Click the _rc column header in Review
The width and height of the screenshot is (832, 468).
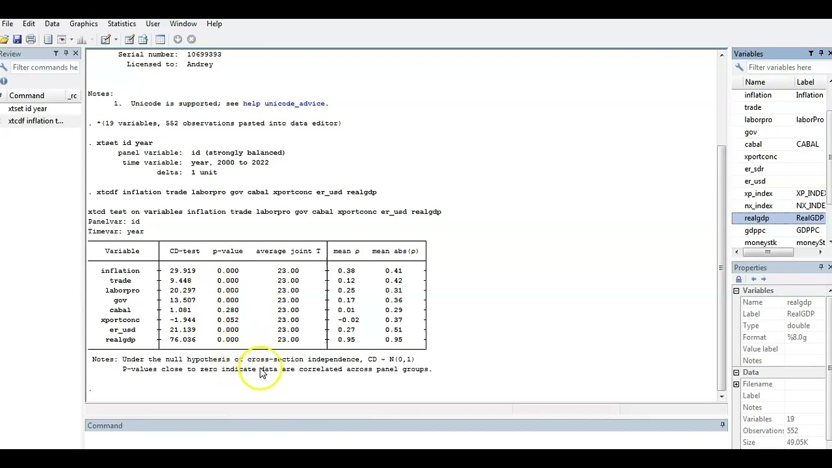coord(73,96)
